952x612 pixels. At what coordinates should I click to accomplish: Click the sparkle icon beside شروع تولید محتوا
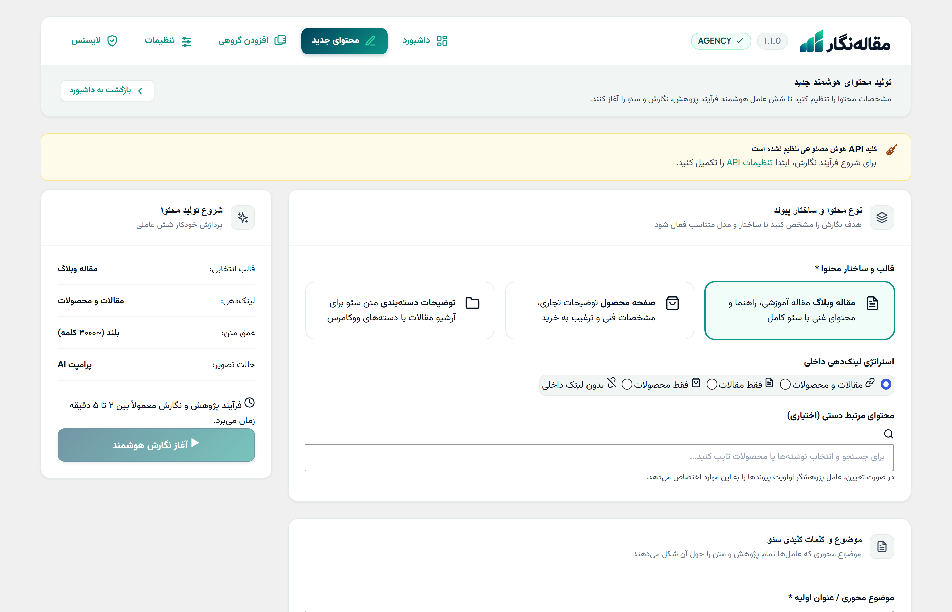point(243,217)
